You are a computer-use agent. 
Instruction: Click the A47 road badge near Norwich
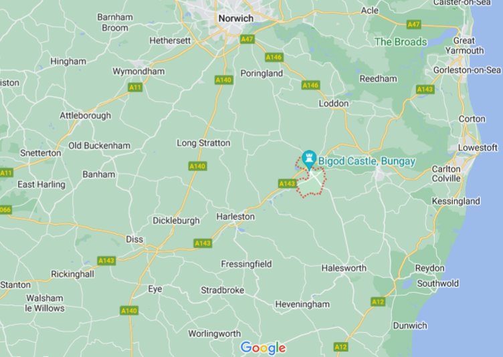(x=247, y=39)
